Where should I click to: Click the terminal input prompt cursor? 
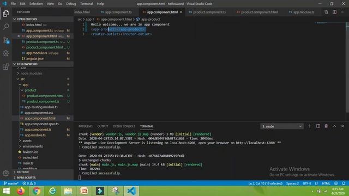pyautogui.click(x=80, y=177)
